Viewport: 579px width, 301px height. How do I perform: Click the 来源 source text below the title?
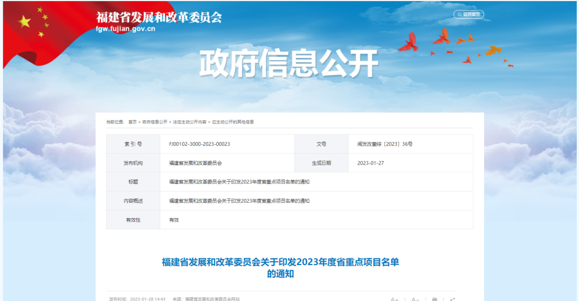click(206, 299)
